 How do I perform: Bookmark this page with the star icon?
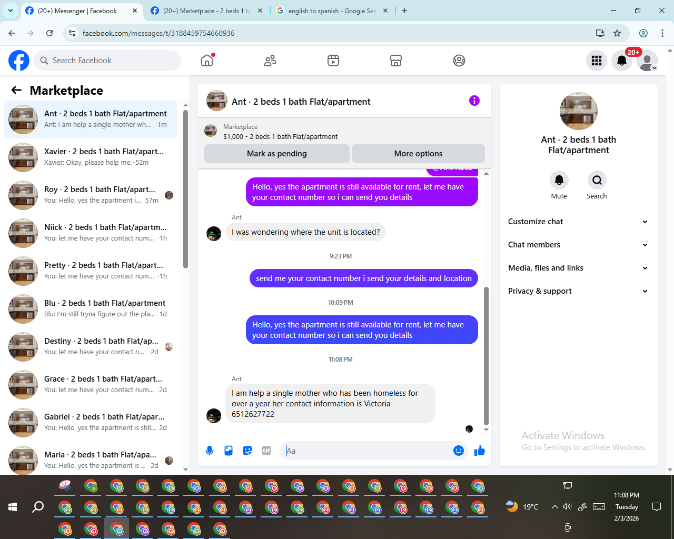coord(617,33)
